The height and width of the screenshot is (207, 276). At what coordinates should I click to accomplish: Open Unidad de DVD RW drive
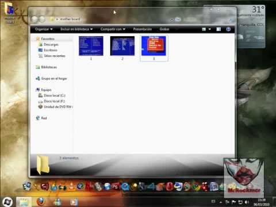(x=58, y=107)
